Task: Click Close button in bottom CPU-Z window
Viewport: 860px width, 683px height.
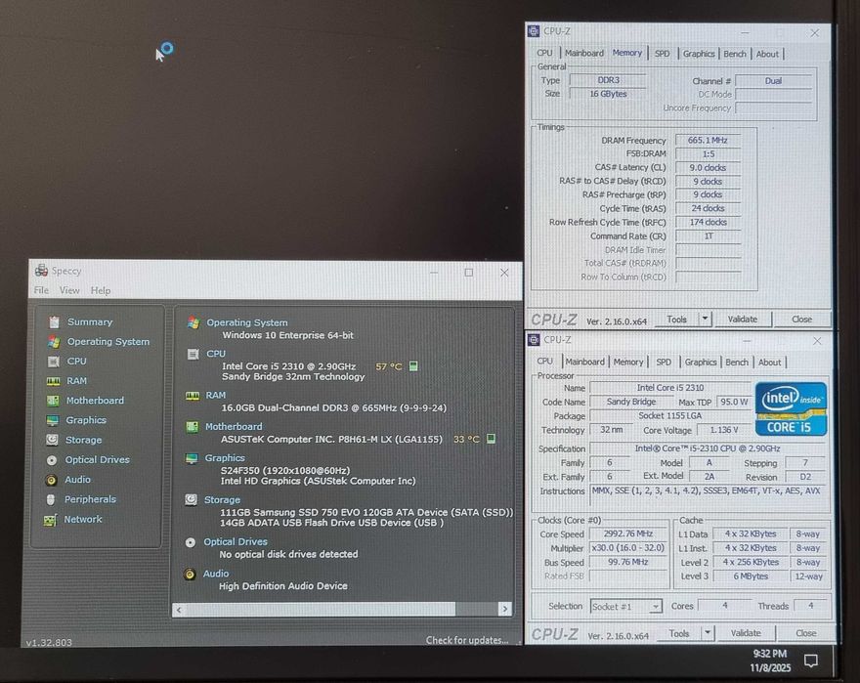Action: click(805, 633)
